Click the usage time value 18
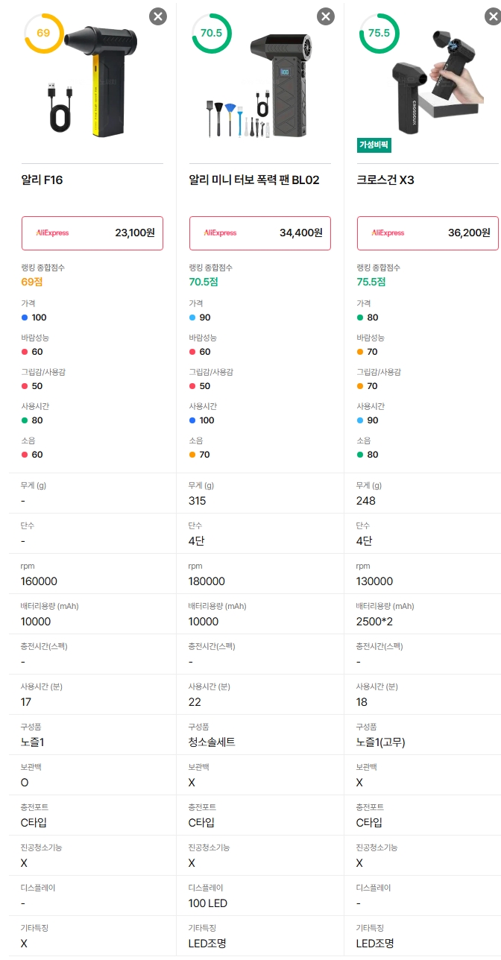The image size is (501, 960). click(362, 702)
